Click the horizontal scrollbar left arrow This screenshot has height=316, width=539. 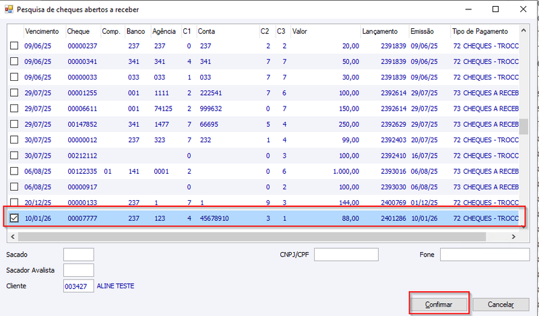(x=13, y=236)
